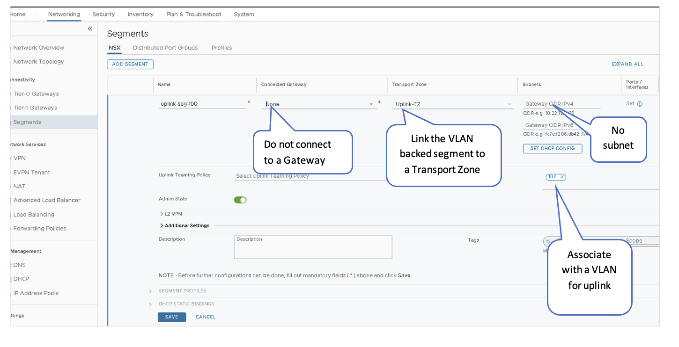Click the Add Segment button
Image resolution: width=679 pixels, height=347 pixels.
(x=130, y=64)
